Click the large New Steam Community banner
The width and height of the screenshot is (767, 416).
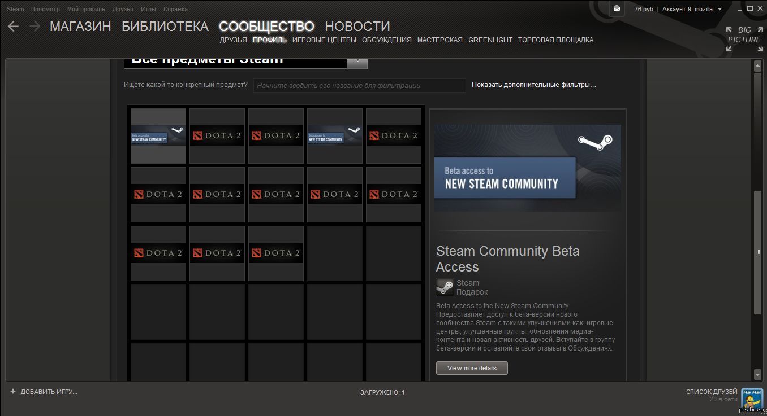(x=528, y=168)
